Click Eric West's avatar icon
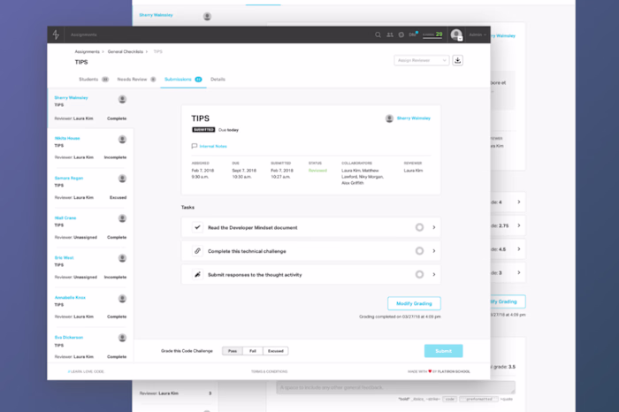The height and width of the screenshot is (412, 619). tap(122, 258)
